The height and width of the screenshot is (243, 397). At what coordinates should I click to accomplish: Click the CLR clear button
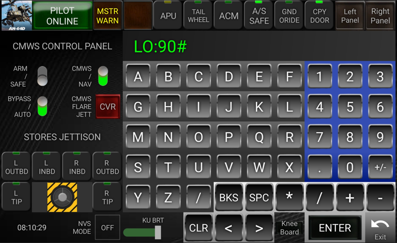coord(199,228)
